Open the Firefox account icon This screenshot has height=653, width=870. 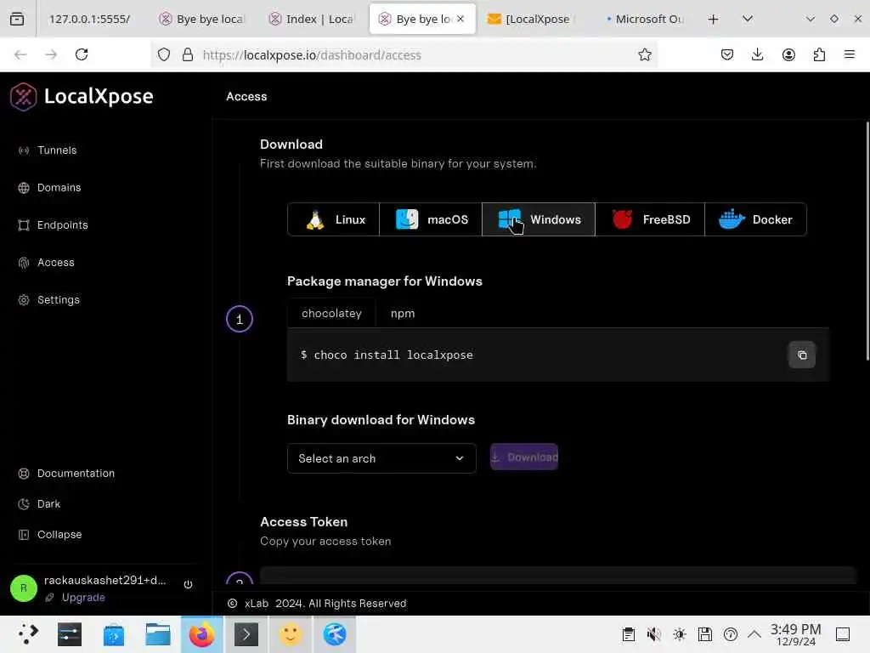(788, 54)
